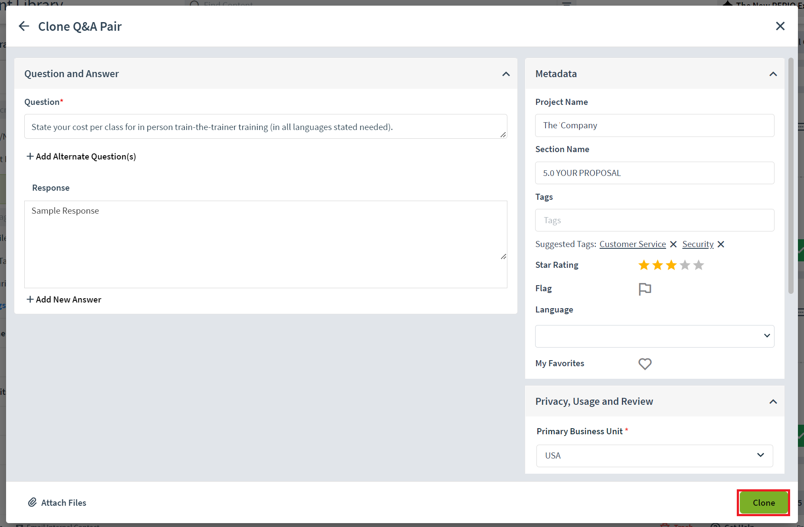The height and width of the screenshot is (527, 804).
Task: Set star rating to four stars
Action: click(685, 265)
